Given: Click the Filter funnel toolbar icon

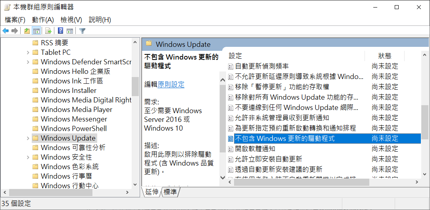Looking at the screenshot, I should 82,31.
